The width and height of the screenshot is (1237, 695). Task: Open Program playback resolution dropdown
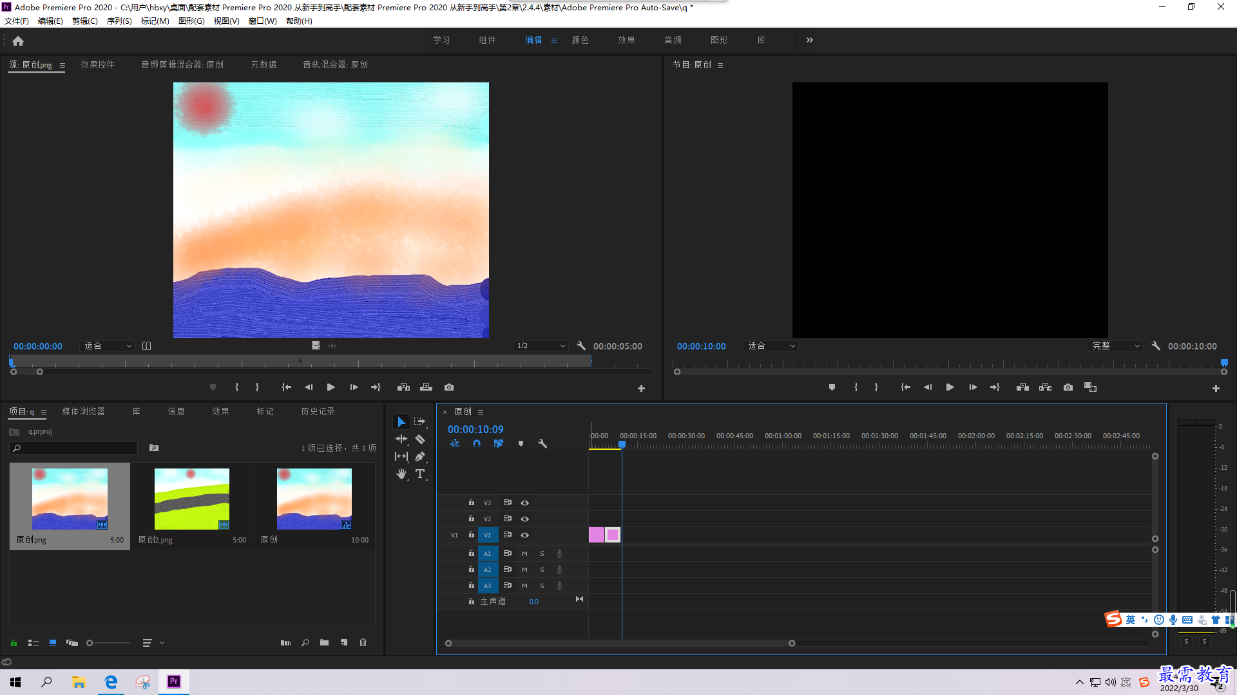coord(1115,346)
